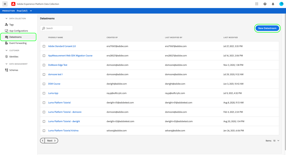Tick the DoMoore Edge Test checkbox
Viewport: 286px width, 155px height.
pyautogui.click(x=44, y=65)
